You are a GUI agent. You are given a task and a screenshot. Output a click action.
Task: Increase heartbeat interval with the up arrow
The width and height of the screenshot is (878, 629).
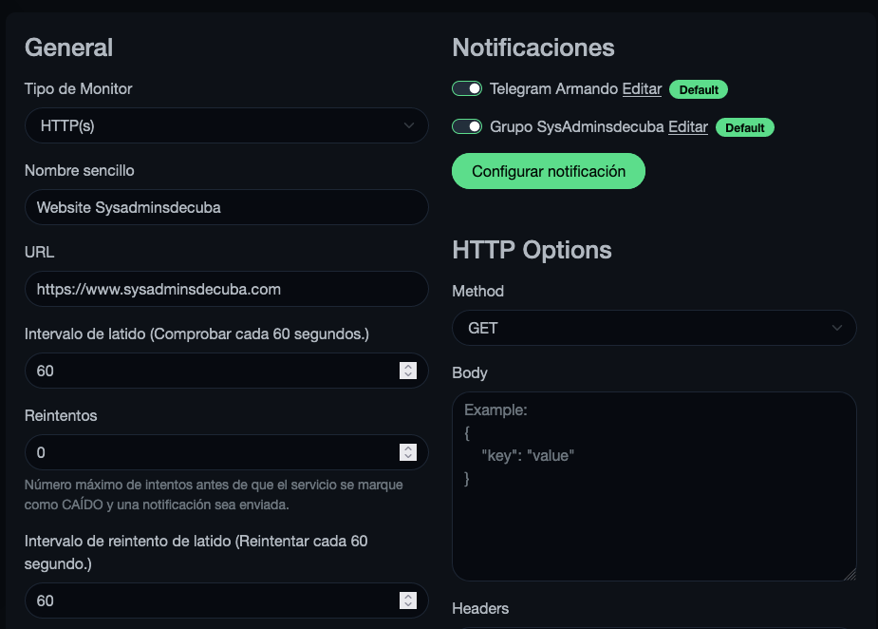click(x=407, y=367)
